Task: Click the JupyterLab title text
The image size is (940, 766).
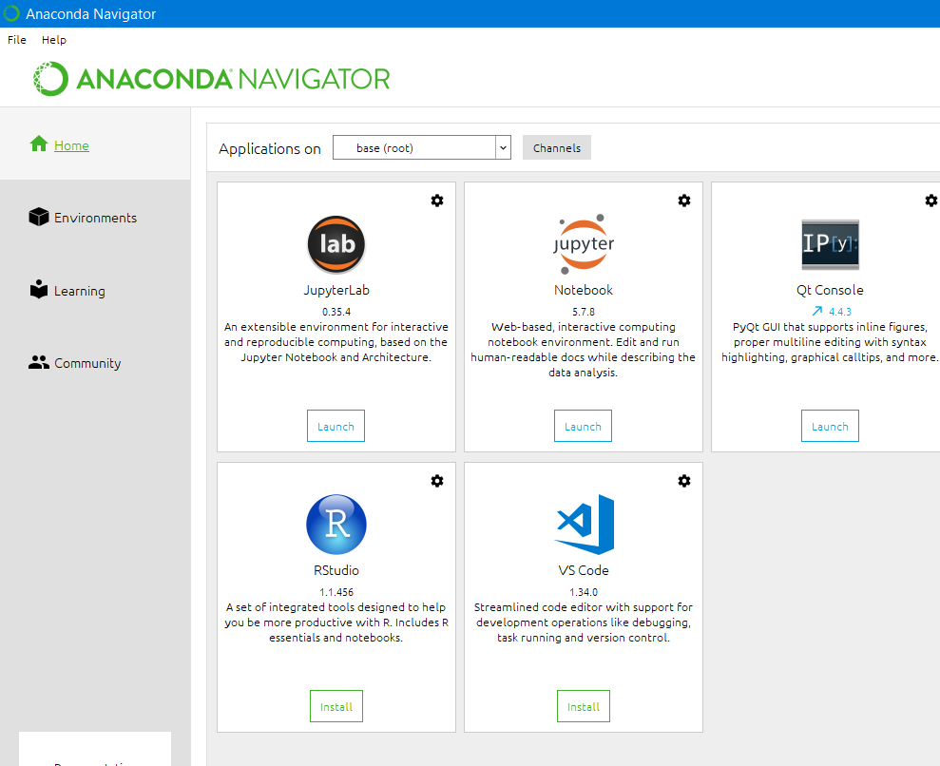Action: 336,290
